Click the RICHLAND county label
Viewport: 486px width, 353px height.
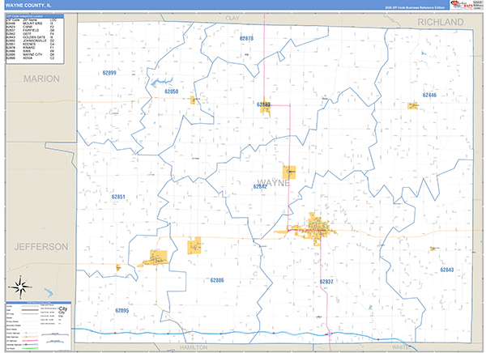tap(440, 23)
